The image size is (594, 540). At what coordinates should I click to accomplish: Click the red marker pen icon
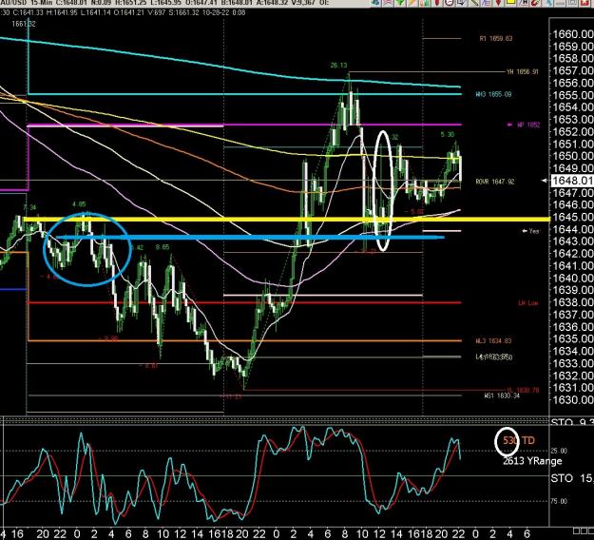click(535, 3)
